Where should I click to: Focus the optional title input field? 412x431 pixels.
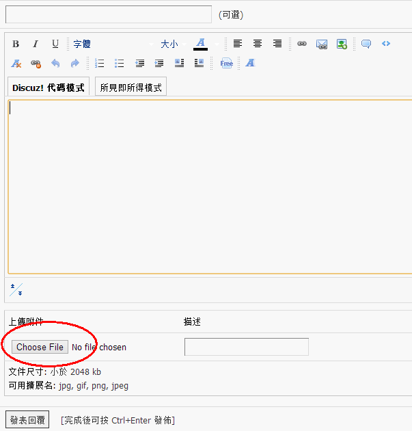(x=109, y=14)
